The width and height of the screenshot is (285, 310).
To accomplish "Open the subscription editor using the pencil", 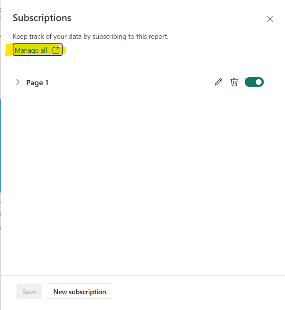I will click(x=218, y=82).
